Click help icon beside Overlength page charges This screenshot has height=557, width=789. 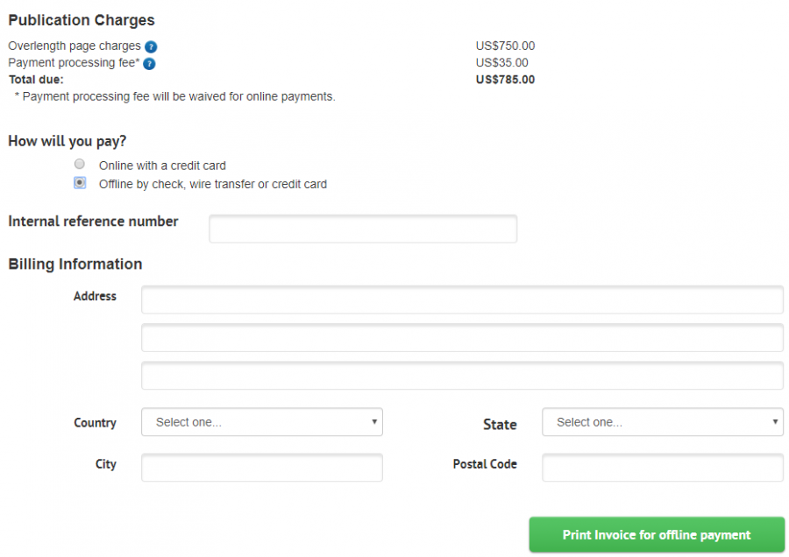click(x=151, y=46)
